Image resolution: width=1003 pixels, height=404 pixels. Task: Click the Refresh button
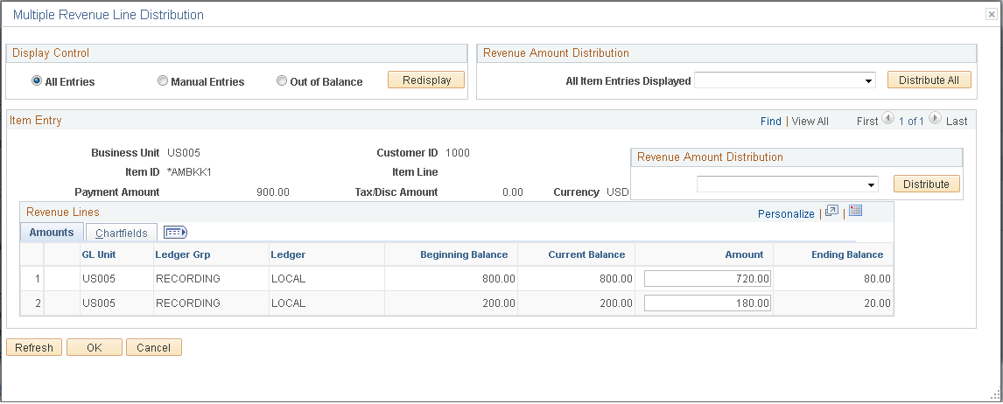coord(34,347)
